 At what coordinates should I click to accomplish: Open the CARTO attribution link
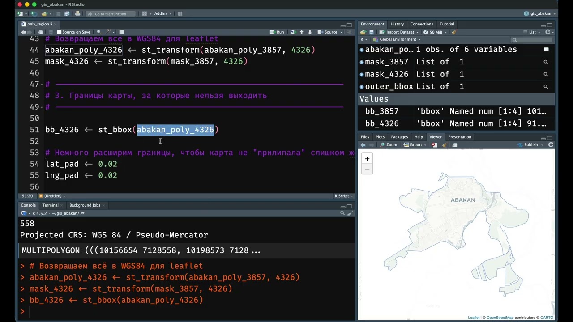(x=547, y=318)
